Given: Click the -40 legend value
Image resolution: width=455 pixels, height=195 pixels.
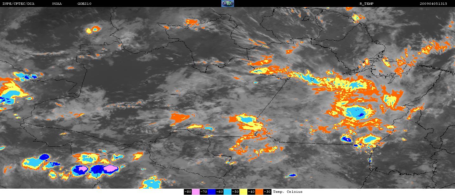Looking at the screenshot, I should (251, 192).
